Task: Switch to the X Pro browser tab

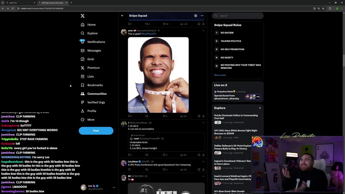Action: pos(20,3)
